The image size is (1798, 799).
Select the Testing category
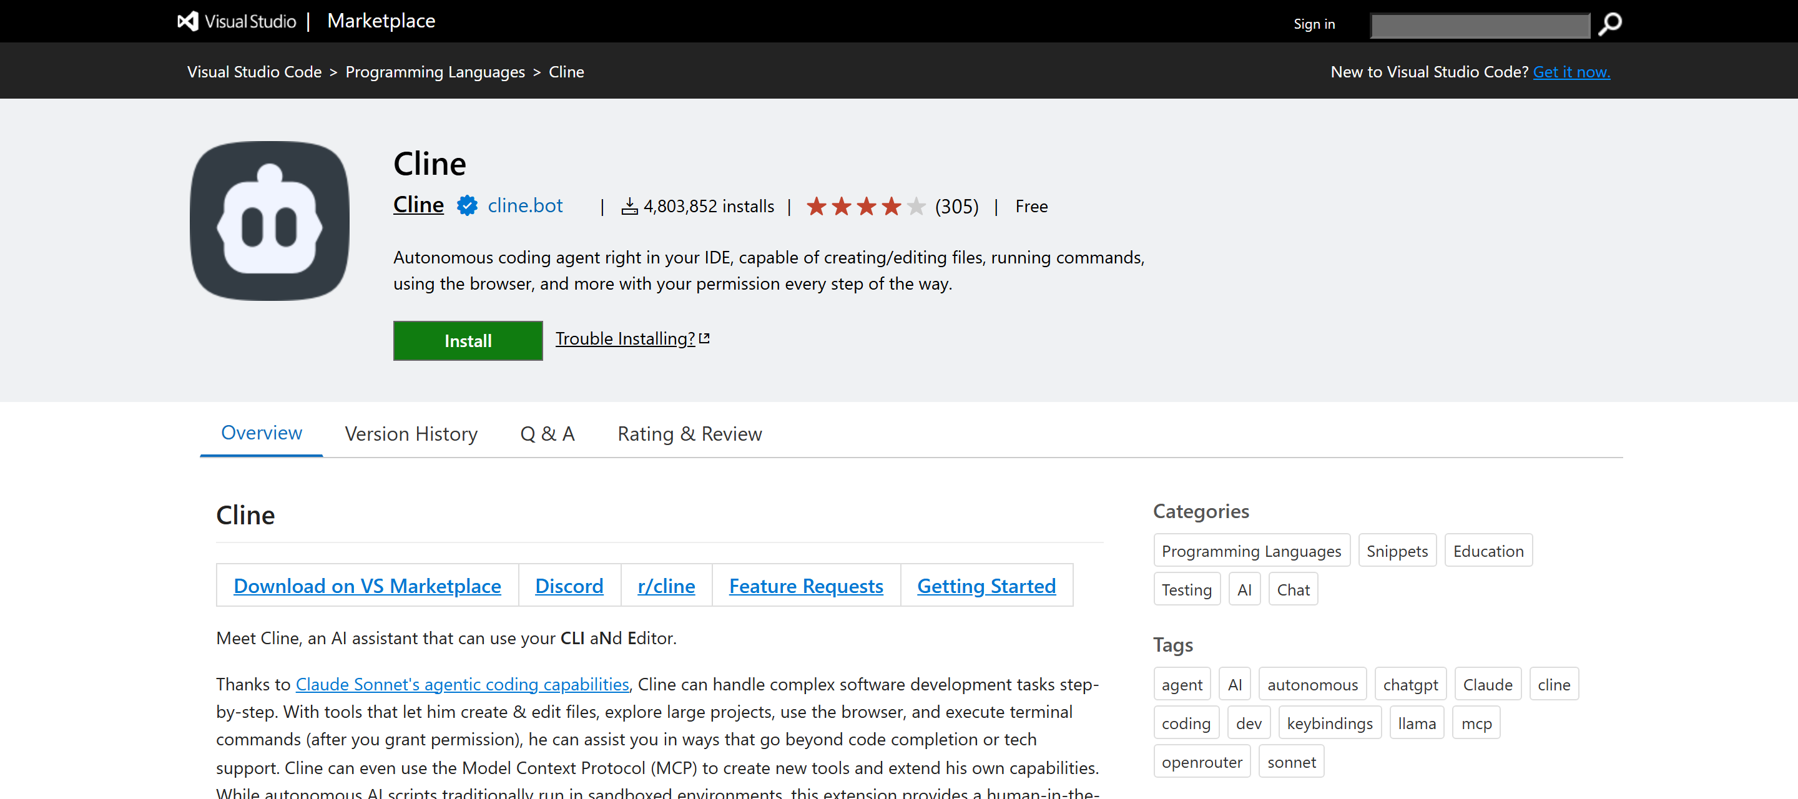tap(1186, 590)
